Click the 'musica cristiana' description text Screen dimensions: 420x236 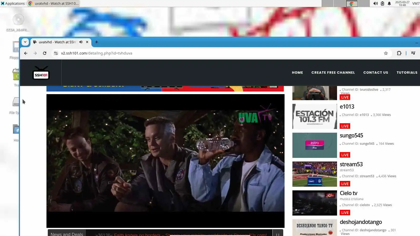(351, 199)
